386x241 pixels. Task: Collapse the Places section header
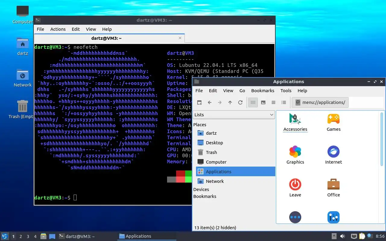pyautogui.click(x=200, y=124)
